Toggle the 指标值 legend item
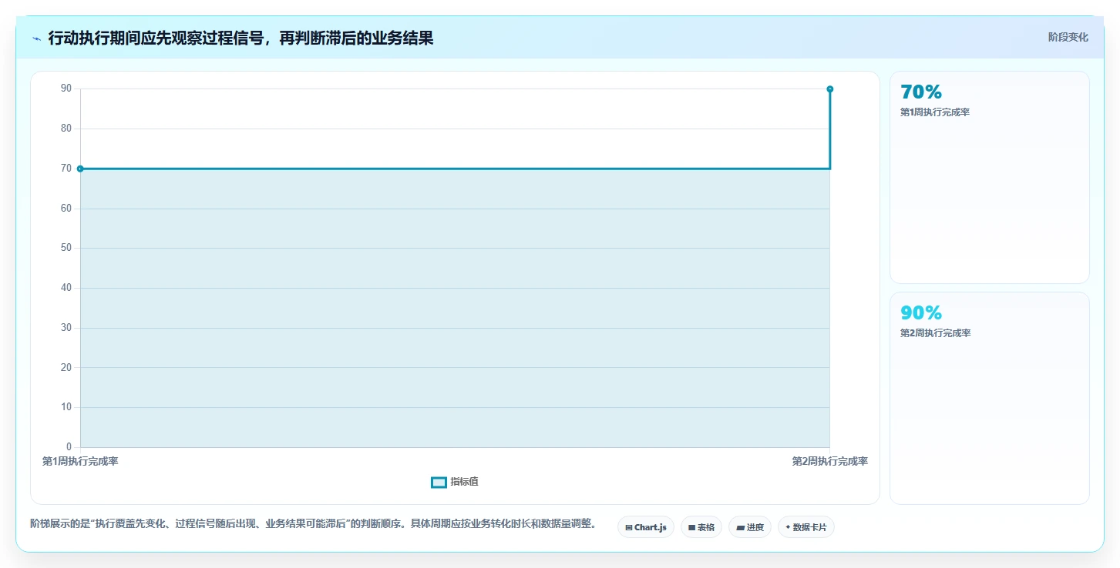1120x568 pixels. pos(455,482)
